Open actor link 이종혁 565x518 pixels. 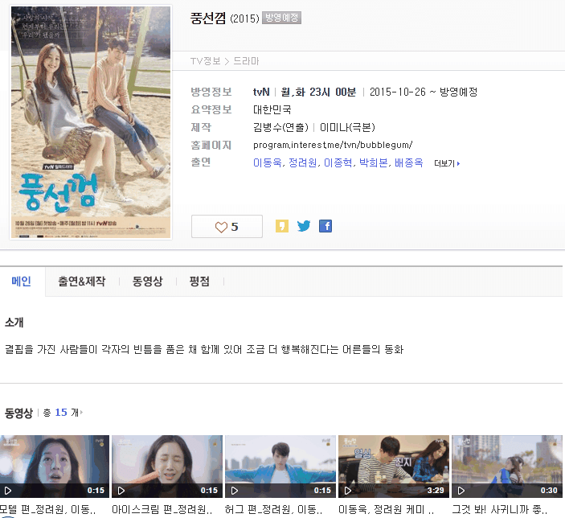click(x=338, y=162)
